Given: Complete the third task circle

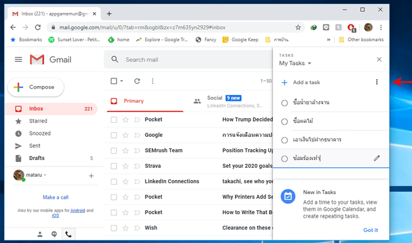Looking at the screenshot, I should 285,140.
